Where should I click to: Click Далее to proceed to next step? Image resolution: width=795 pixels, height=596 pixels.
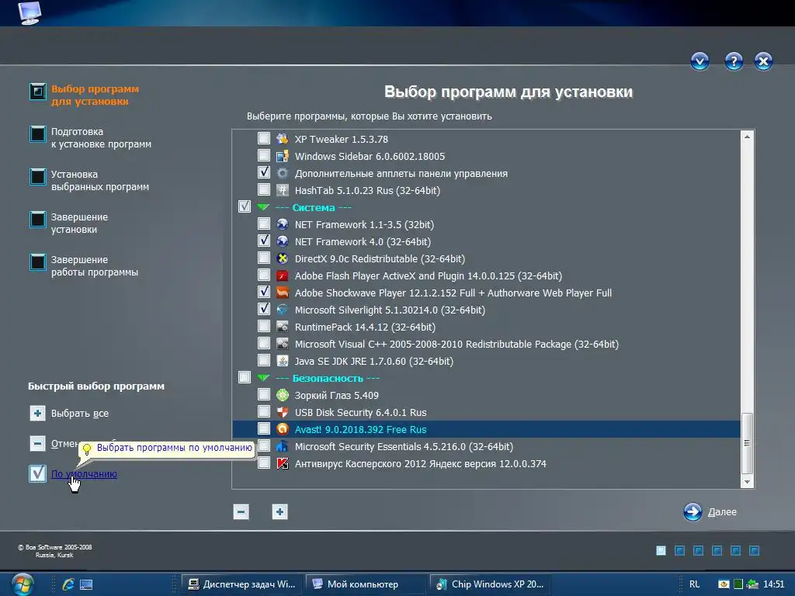(710, 512)
